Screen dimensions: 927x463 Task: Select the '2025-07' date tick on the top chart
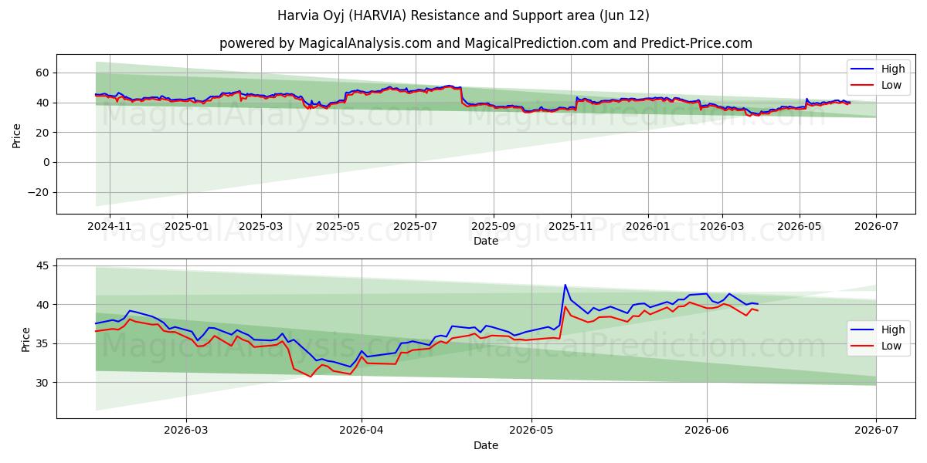(x=416, y=228)
